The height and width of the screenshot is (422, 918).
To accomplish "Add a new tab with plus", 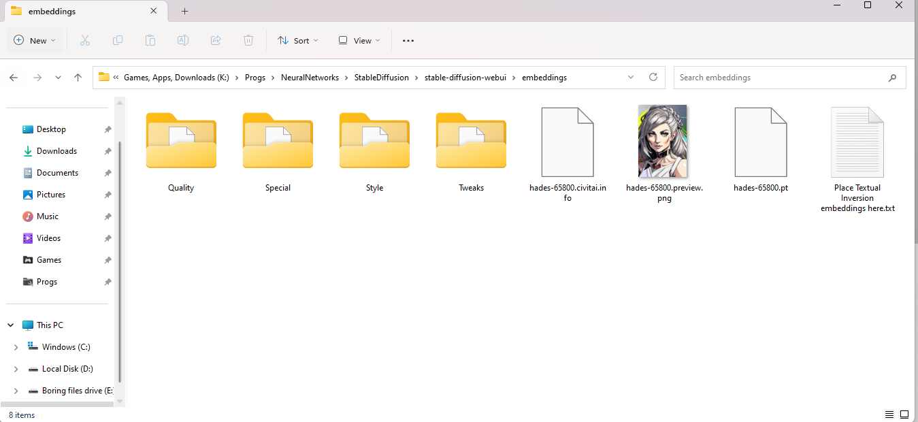I will (184, 12).
